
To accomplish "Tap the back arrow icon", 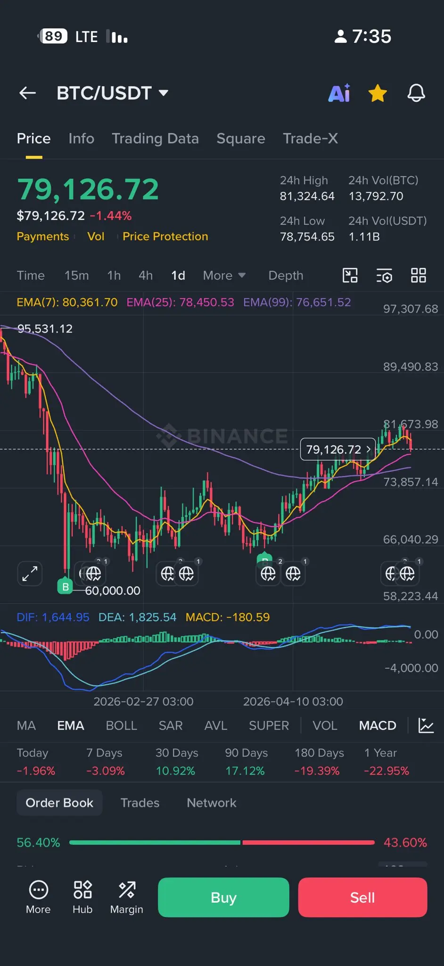I will [x=27, y=93].
